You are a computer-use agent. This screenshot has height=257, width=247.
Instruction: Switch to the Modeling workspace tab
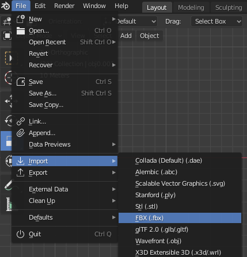coord(191,7)
